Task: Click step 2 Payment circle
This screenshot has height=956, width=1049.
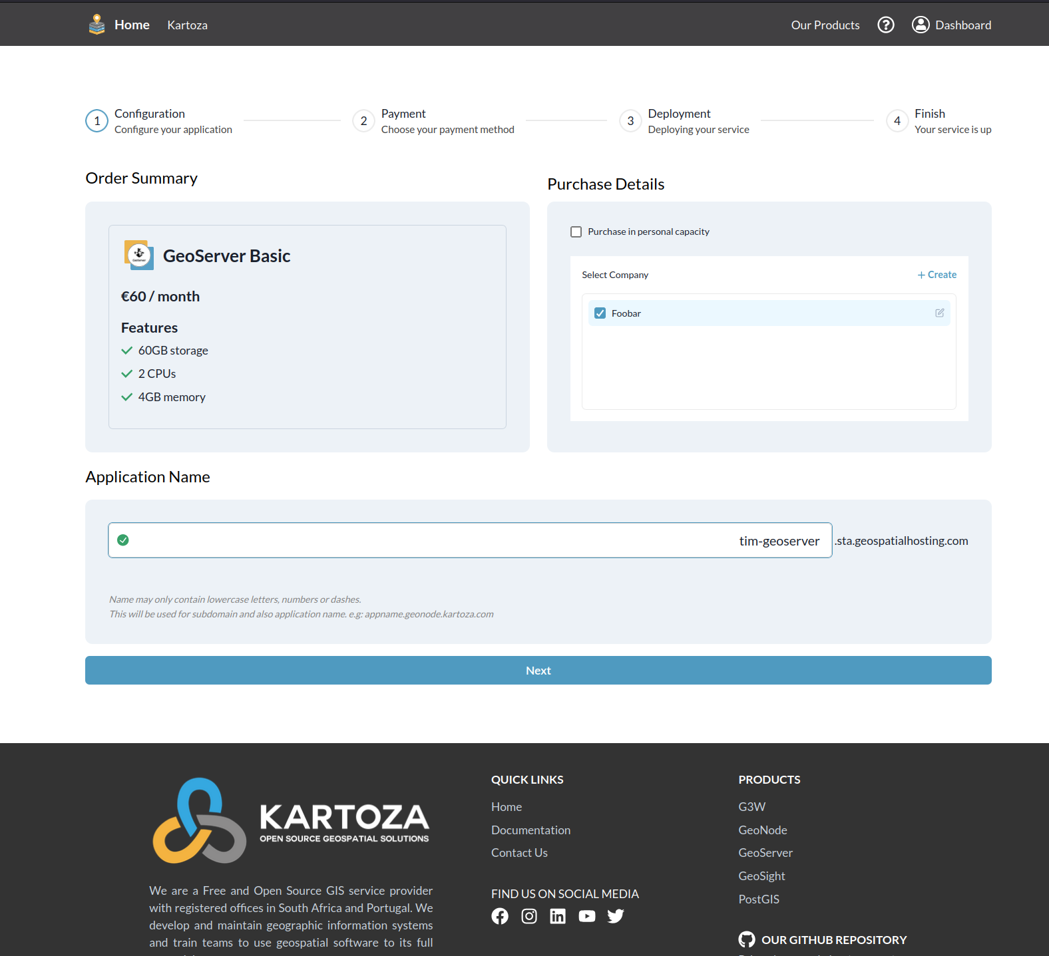Action: pos(363,121)
